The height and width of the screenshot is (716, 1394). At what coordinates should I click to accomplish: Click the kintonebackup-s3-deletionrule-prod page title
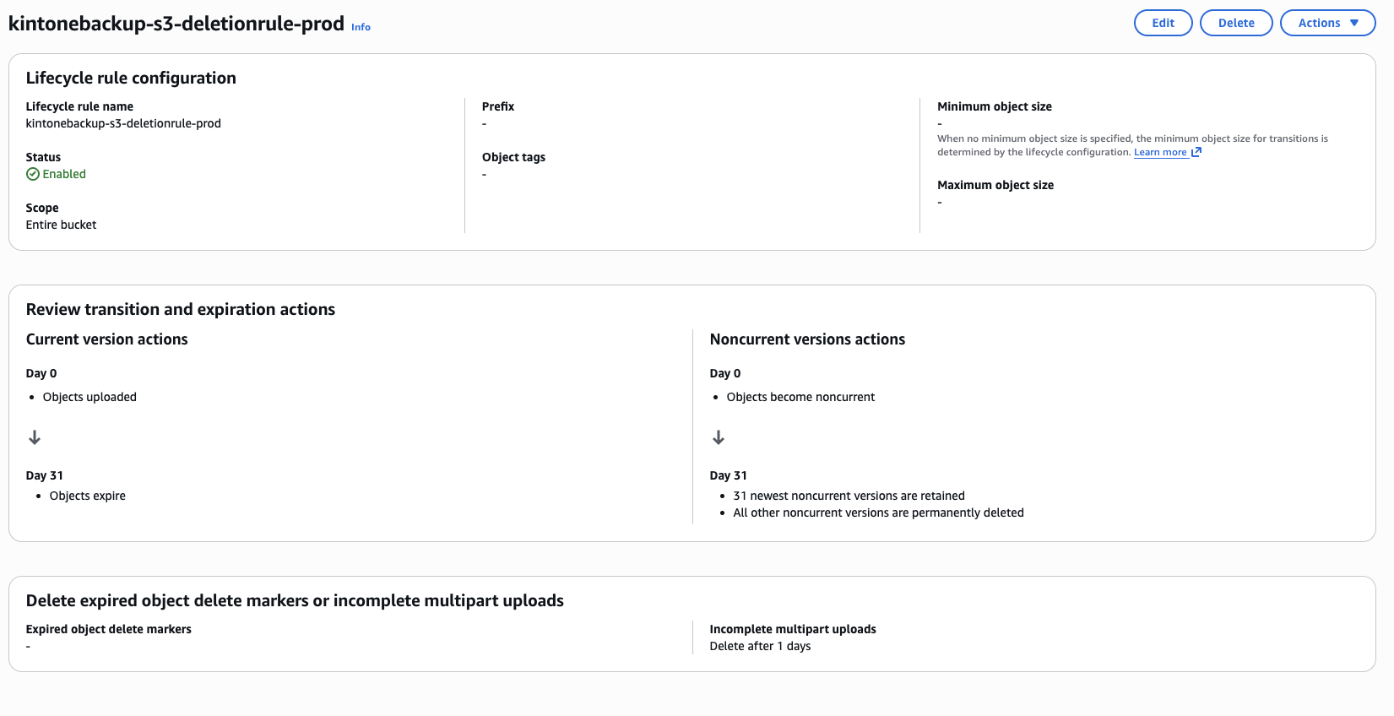point(176,24)
